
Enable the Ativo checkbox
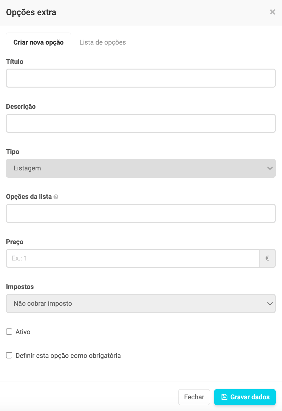[x=9, y=332]
